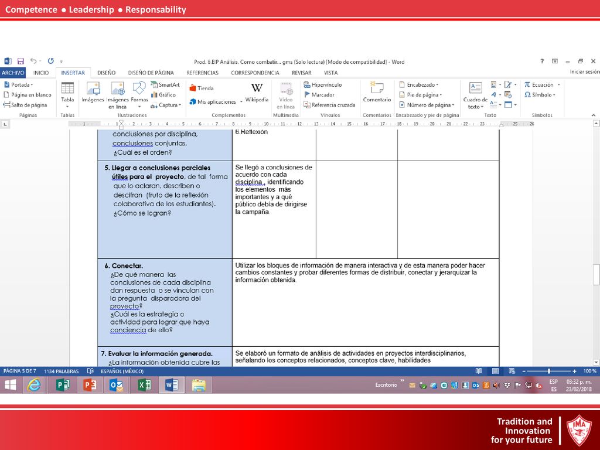Add a new Comentario
The image size is (600, 450).
pos(377,93)
